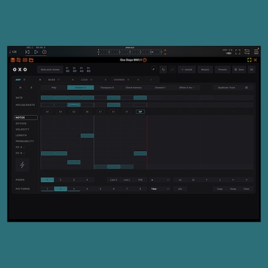This screenshot has width=268, height=268.
Task: Add a new track with plus tab
Action: [151, 80]
